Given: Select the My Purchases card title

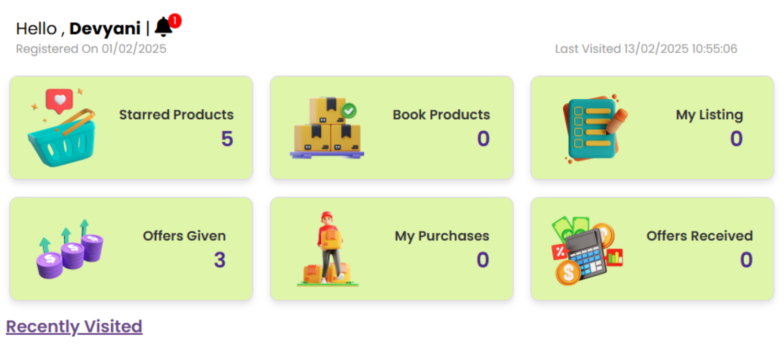Looking at the screenshot, I should tap(442, 236).
